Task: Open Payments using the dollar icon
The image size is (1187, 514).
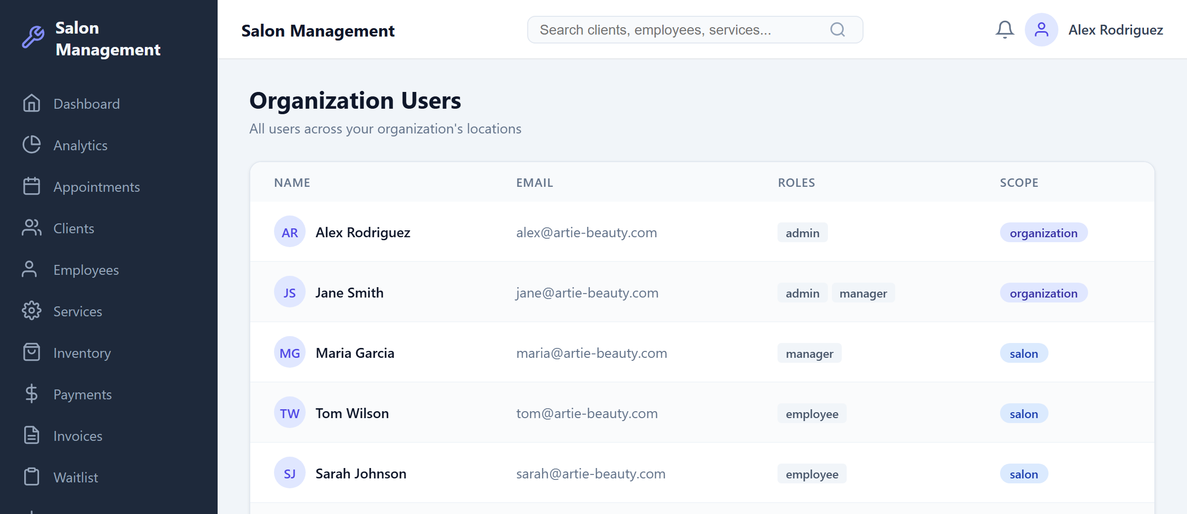Action: tap(31, 394)
